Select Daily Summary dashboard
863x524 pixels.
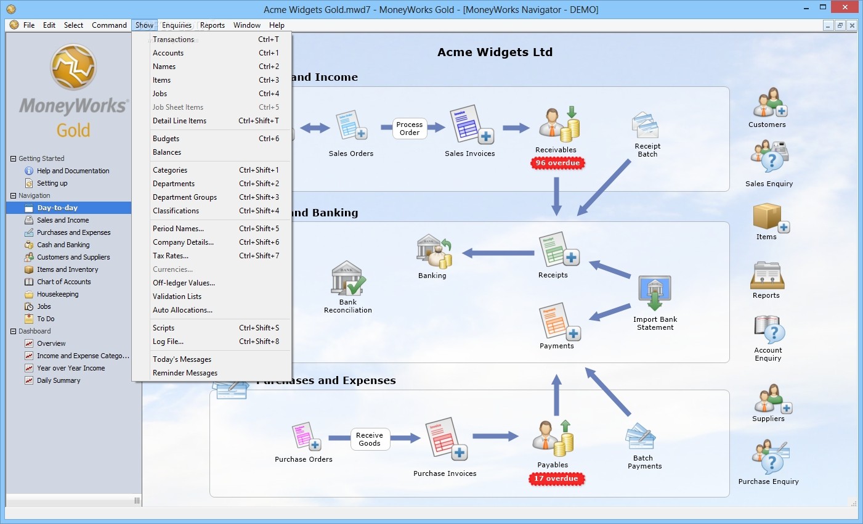click(59, 380)
